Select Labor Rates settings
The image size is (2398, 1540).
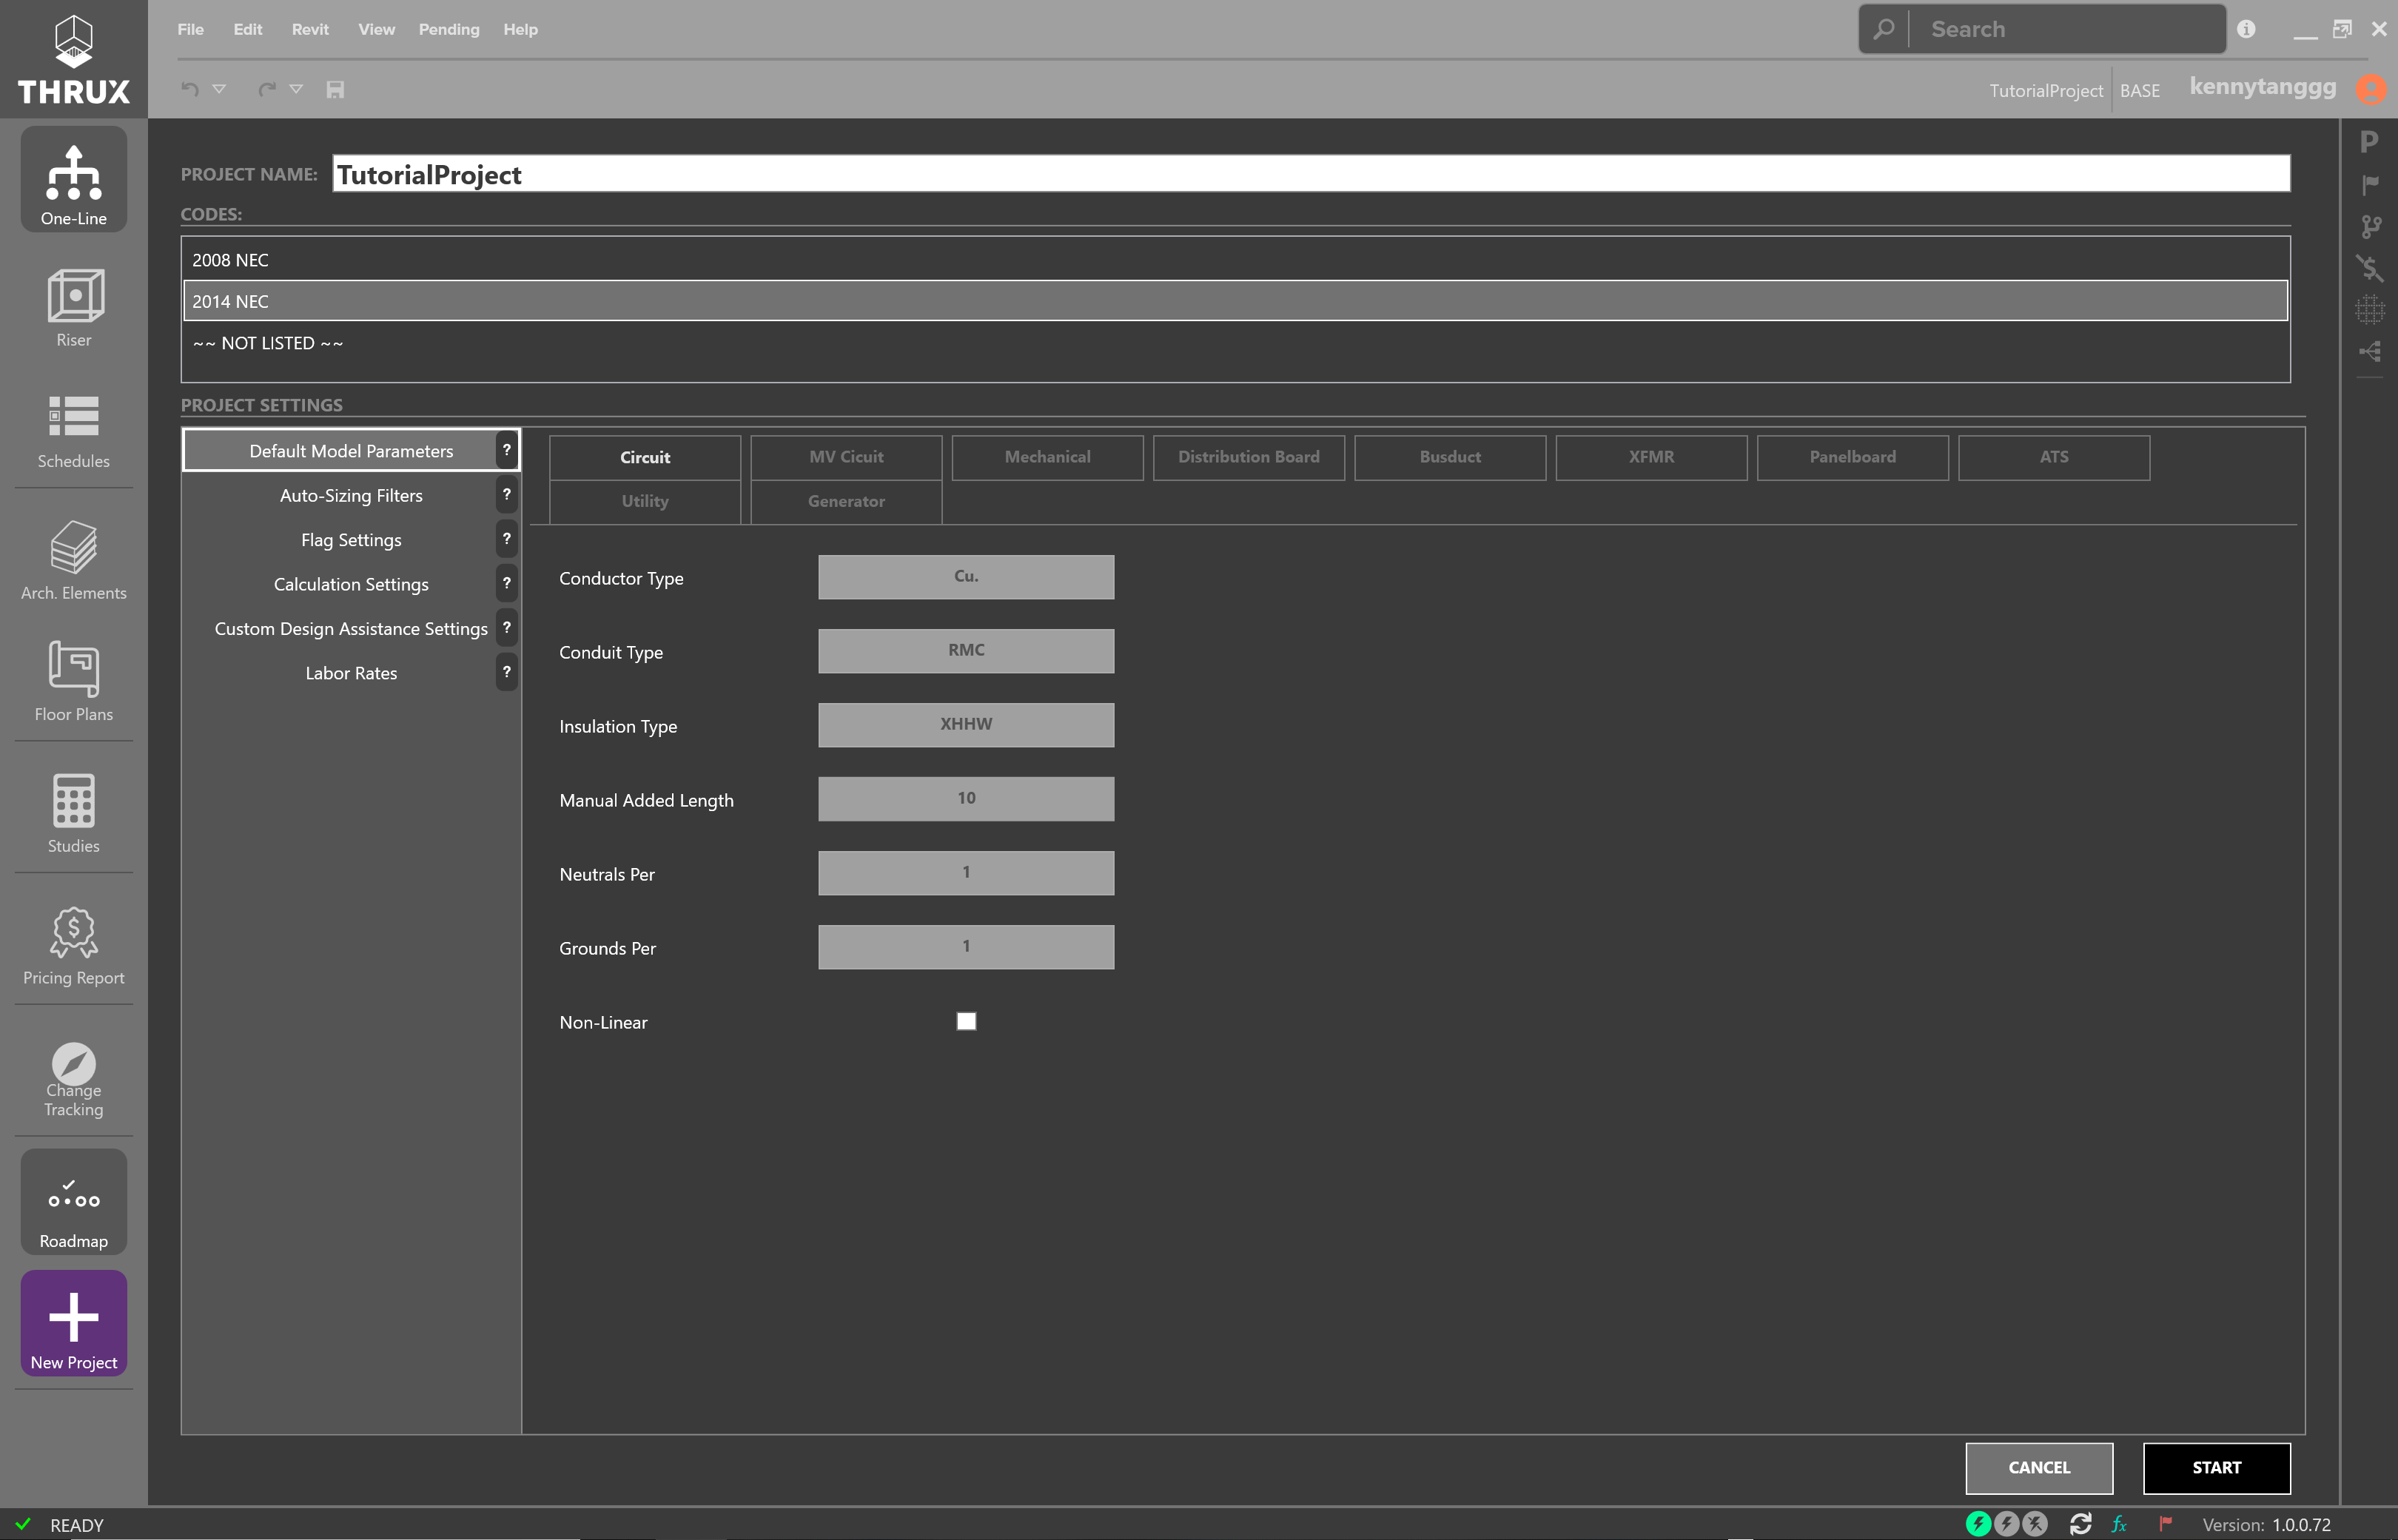pos(351,673)
